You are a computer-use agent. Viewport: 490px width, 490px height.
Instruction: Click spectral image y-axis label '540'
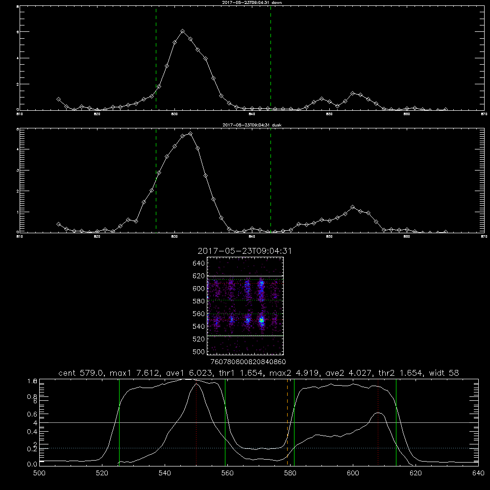[x=198, y=326]
